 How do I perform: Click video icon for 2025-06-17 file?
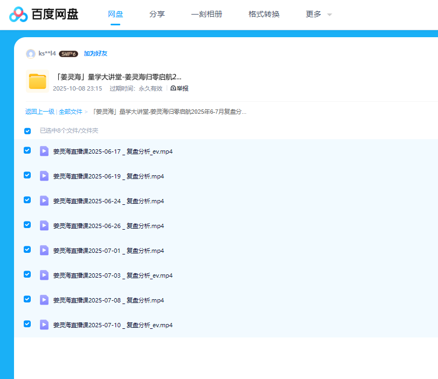coord(44,151)
